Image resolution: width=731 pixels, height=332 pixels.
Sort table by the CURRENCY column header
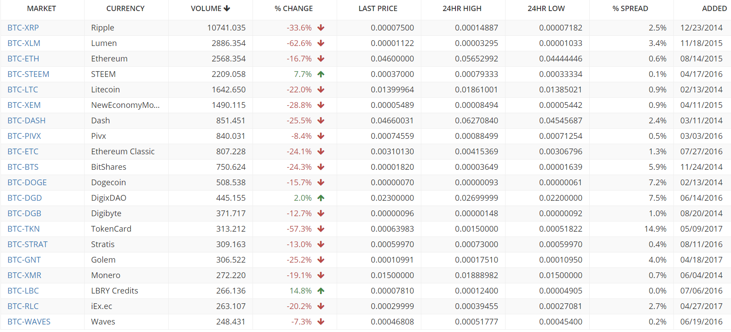[125, 8]
